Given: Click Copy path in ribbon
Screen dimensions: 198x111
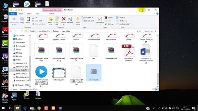Looking at the screenshot, I should (x=37, y=21).
